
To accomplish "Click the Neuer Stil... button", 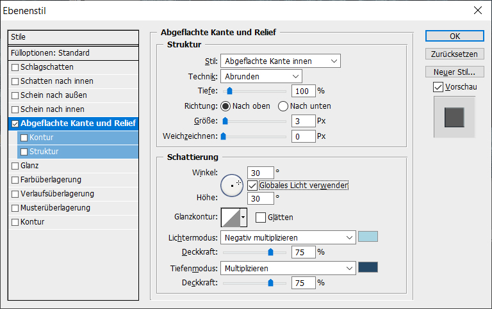I will pyautogui.click(x=455, y=71).
